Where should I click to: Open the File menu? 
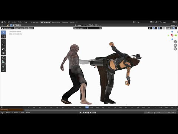click(5, 22)
